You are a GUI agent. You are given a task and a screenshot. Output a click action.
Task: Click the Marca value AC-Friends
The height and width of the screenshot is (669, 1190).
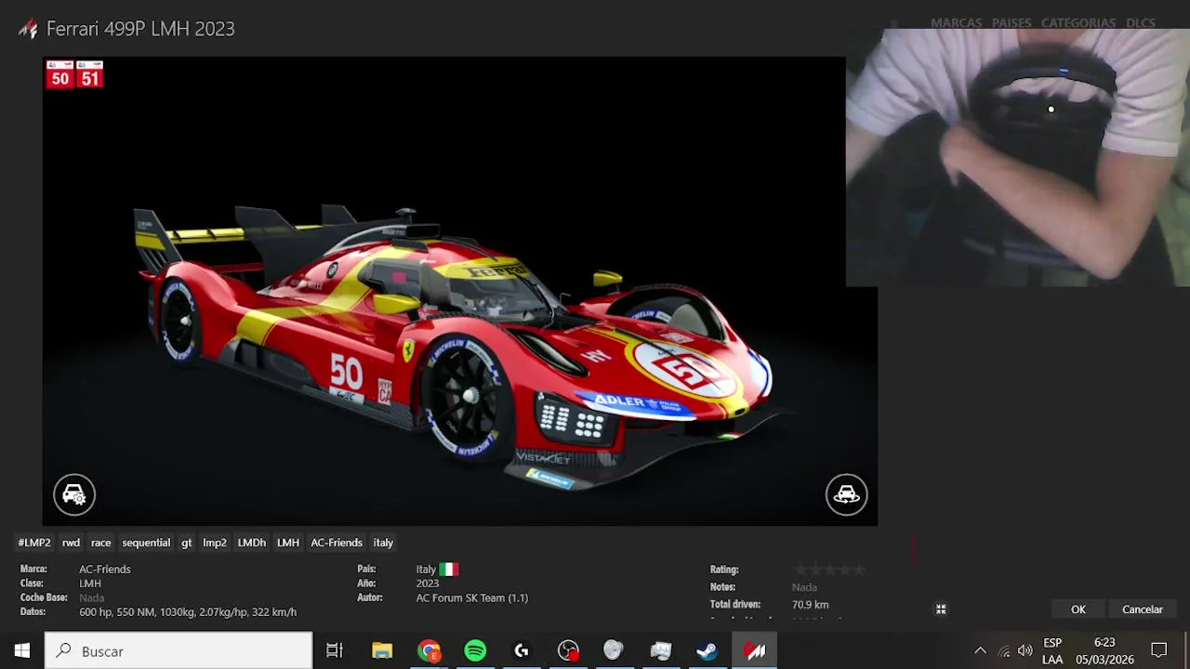coord(104,570)
